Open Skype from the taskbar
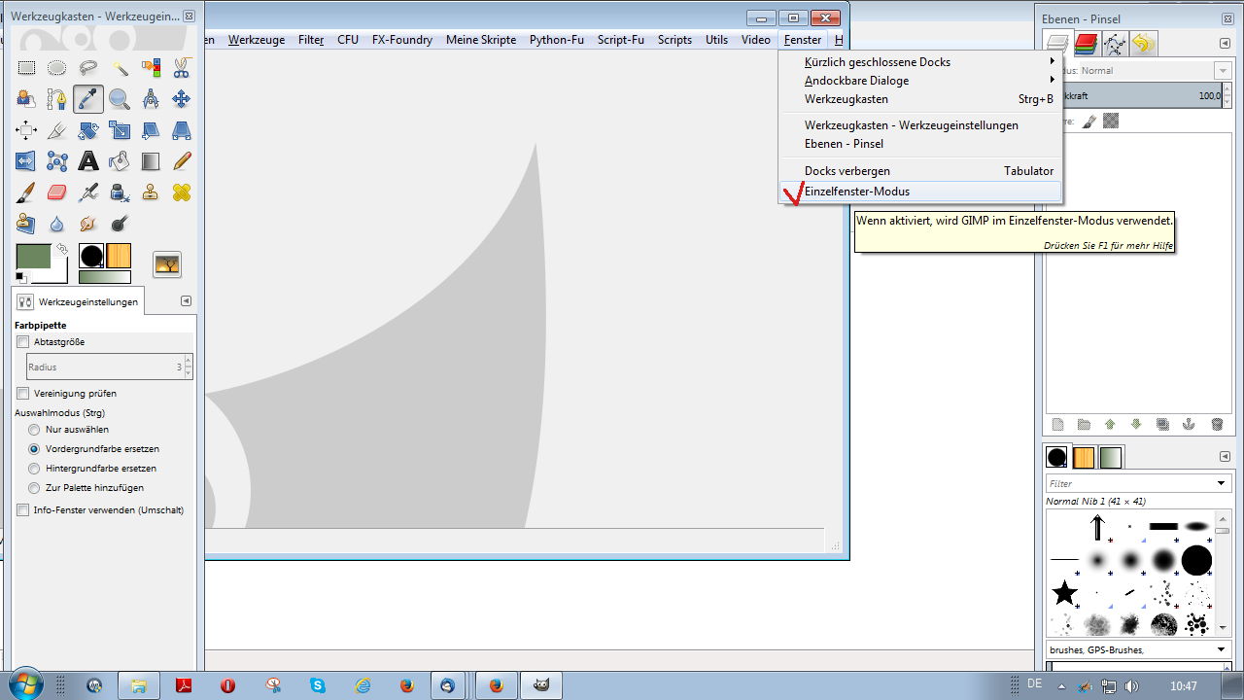Image resolution: width=1244 pixels, height=700 pixels. point(318,685)
